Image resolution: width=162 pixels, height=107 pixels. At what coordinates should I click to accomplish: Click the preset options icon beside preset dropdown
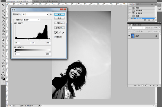click(x=51, y=14)
